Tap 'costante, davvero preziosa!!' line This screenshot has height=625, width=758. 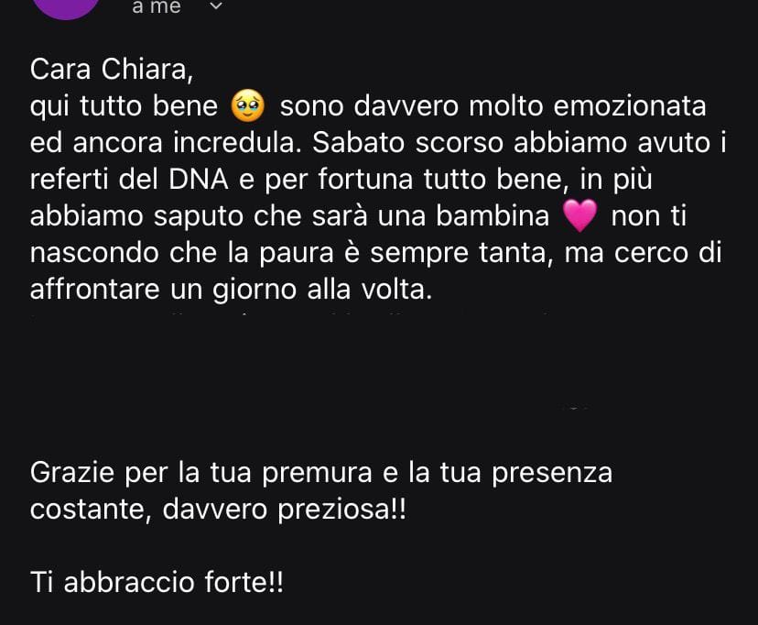click(218, 510)
